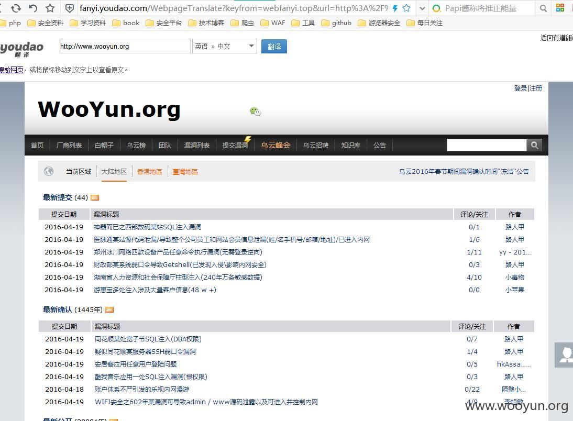The width and height of the screenshot is (573, 421).
Task: Open the orange 乌云峰会 nav item
Action: pos(276,145)
